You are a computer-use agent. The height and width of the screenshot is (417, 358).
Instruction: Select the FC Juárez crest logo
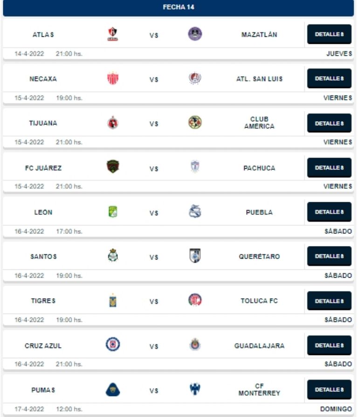tap(113, 167)
